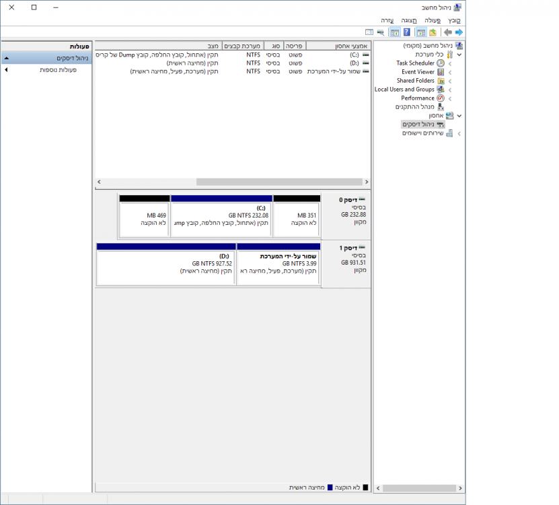Select the שמור על-ידי המערכת 3.99 GB partition block
This screenshot has width=559, height=505.
click(278, 264)
